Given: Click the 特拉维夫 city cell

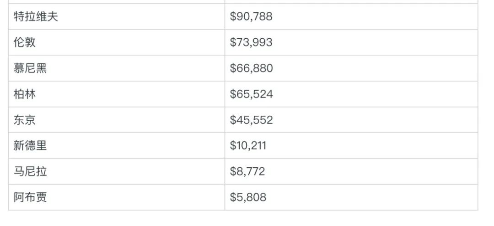Looking at the screenshot, I should click(x=36, y=17).
